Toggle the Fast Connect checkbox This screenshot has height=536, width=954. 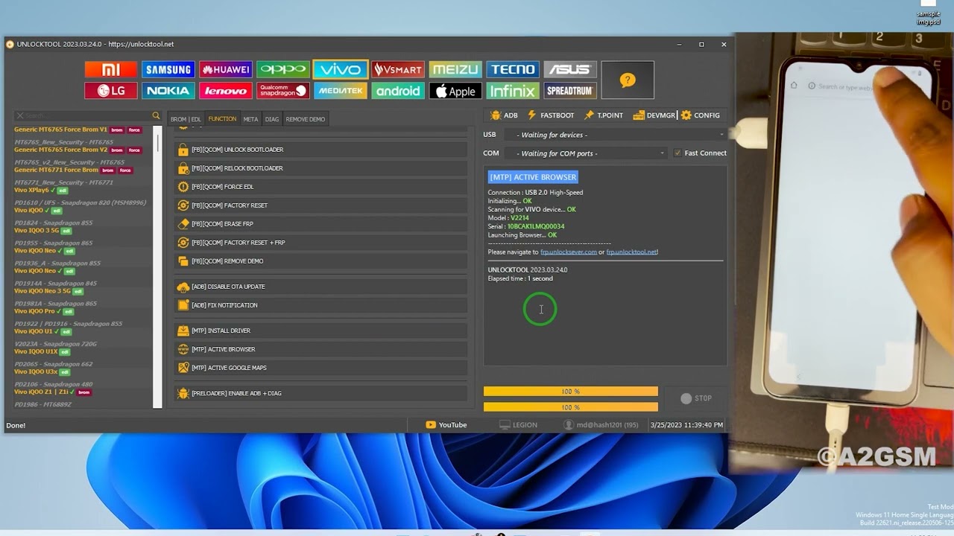pos(677,153)
